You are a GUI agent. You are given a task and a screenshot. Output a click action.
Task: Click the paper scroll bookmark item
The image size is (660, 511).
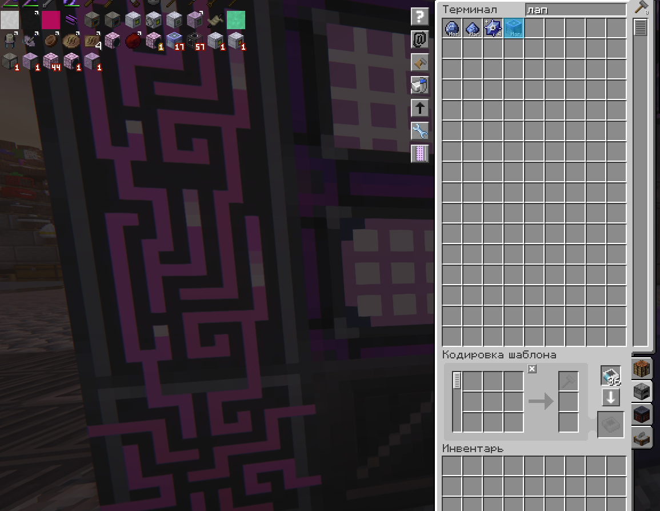(x=215, y=20)
